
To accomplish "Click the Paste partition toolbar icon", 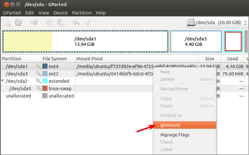I will point(60,22).
